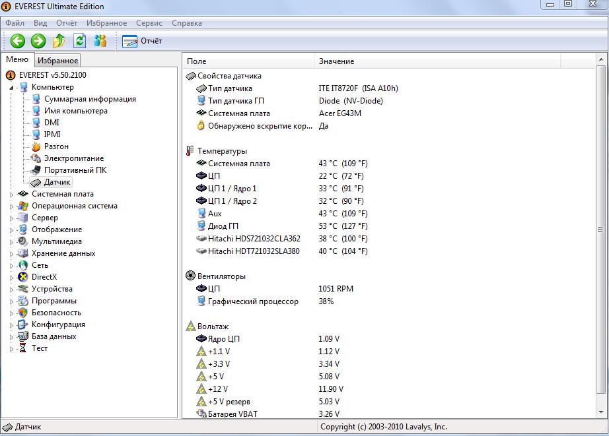Expand the DirectX tree node
609x436 pixels.
(x=11, y=278)
